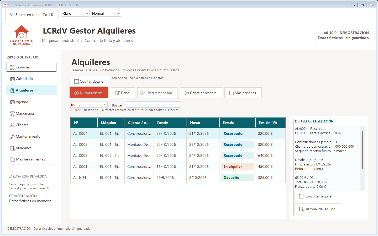Click the Devuelto status badge

tap(237, 178)
